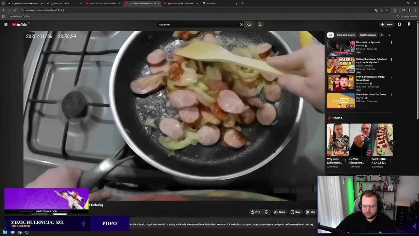Image resolution: width=419 pixels, height=236 pixels.
Task: Click the 'Shaun Dean - Shut You Down' title
Action: (371, 94)
